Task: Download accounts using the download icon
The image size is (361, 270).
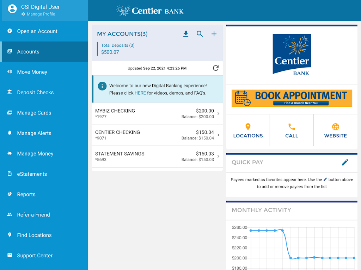Action: pyautogui.click(x=186, y=34)
